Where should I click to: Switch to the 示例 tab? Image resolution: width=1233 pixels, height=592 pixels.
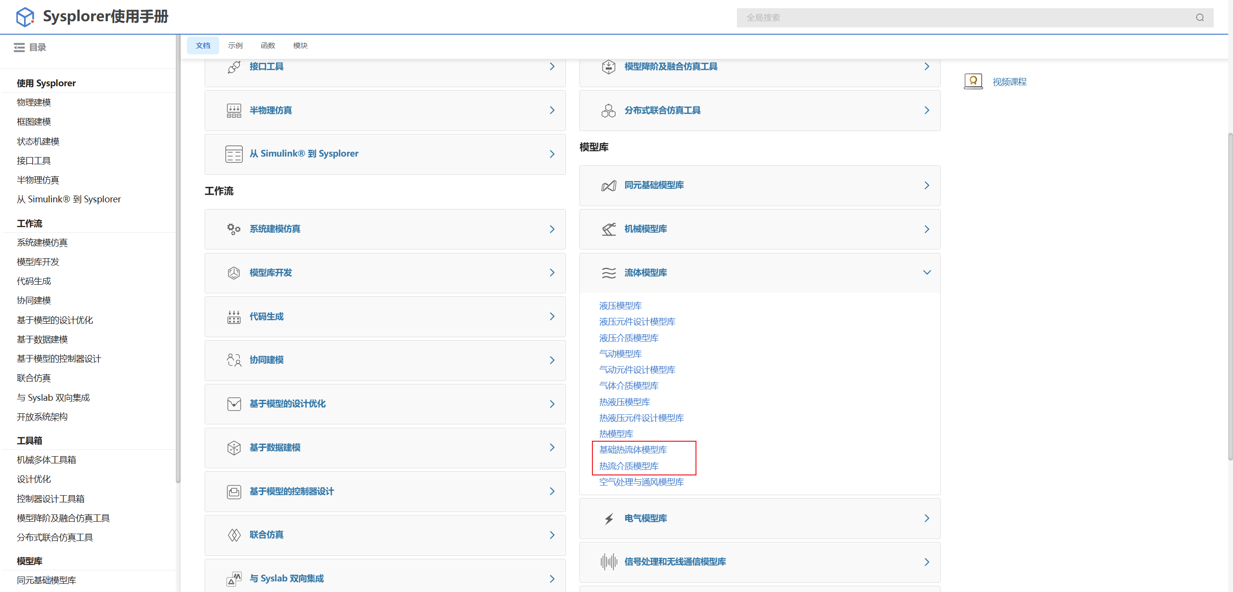235,45
